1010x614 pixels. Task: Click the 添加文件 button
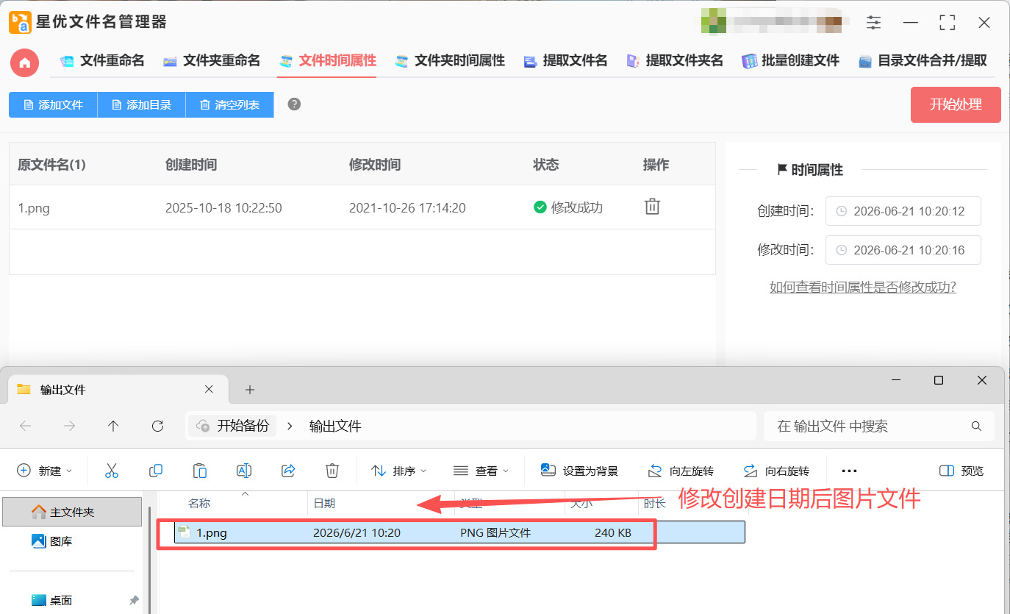coord(53,105)
